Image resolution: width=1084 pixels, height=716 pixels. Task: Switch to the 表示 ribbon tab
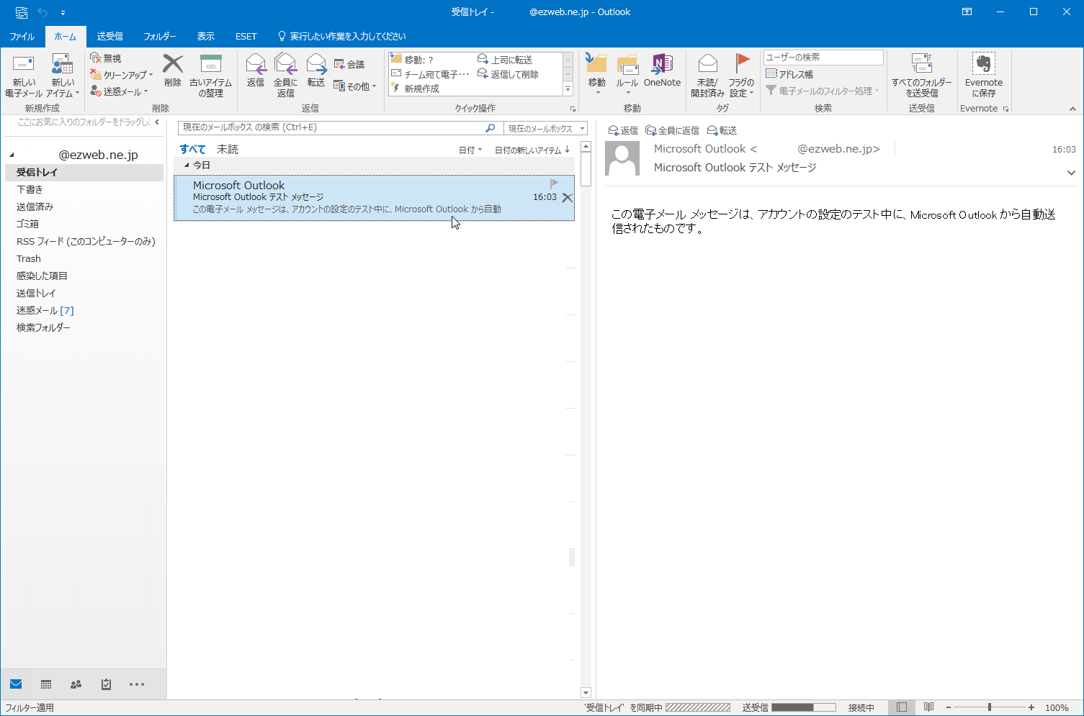click(205, 36)
